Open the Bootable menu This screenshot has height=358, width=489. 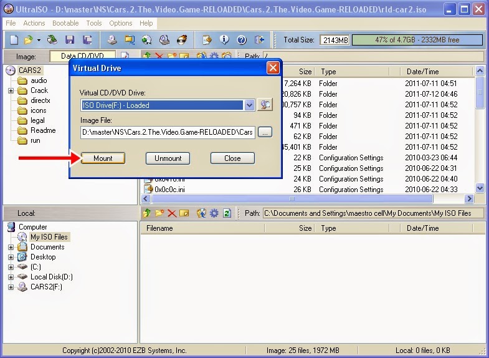65,23
